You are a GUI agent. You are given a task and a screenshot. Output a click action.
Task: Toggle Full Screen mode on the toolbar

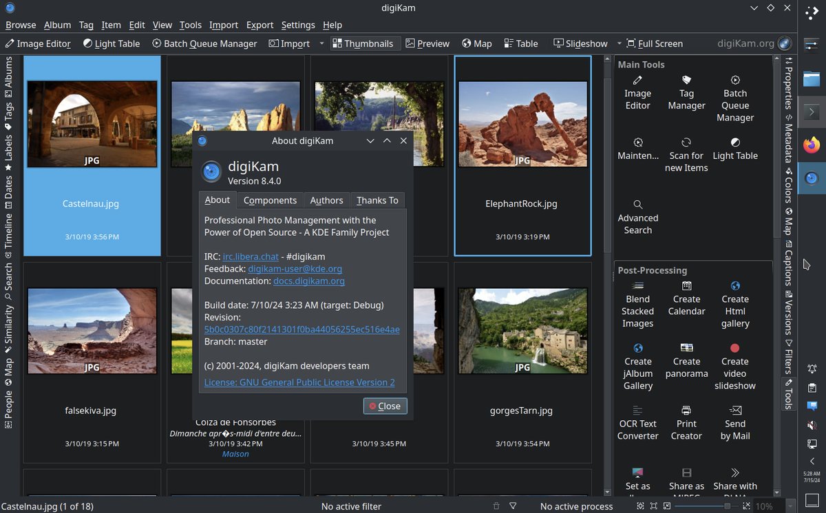[x=654, y=43]
